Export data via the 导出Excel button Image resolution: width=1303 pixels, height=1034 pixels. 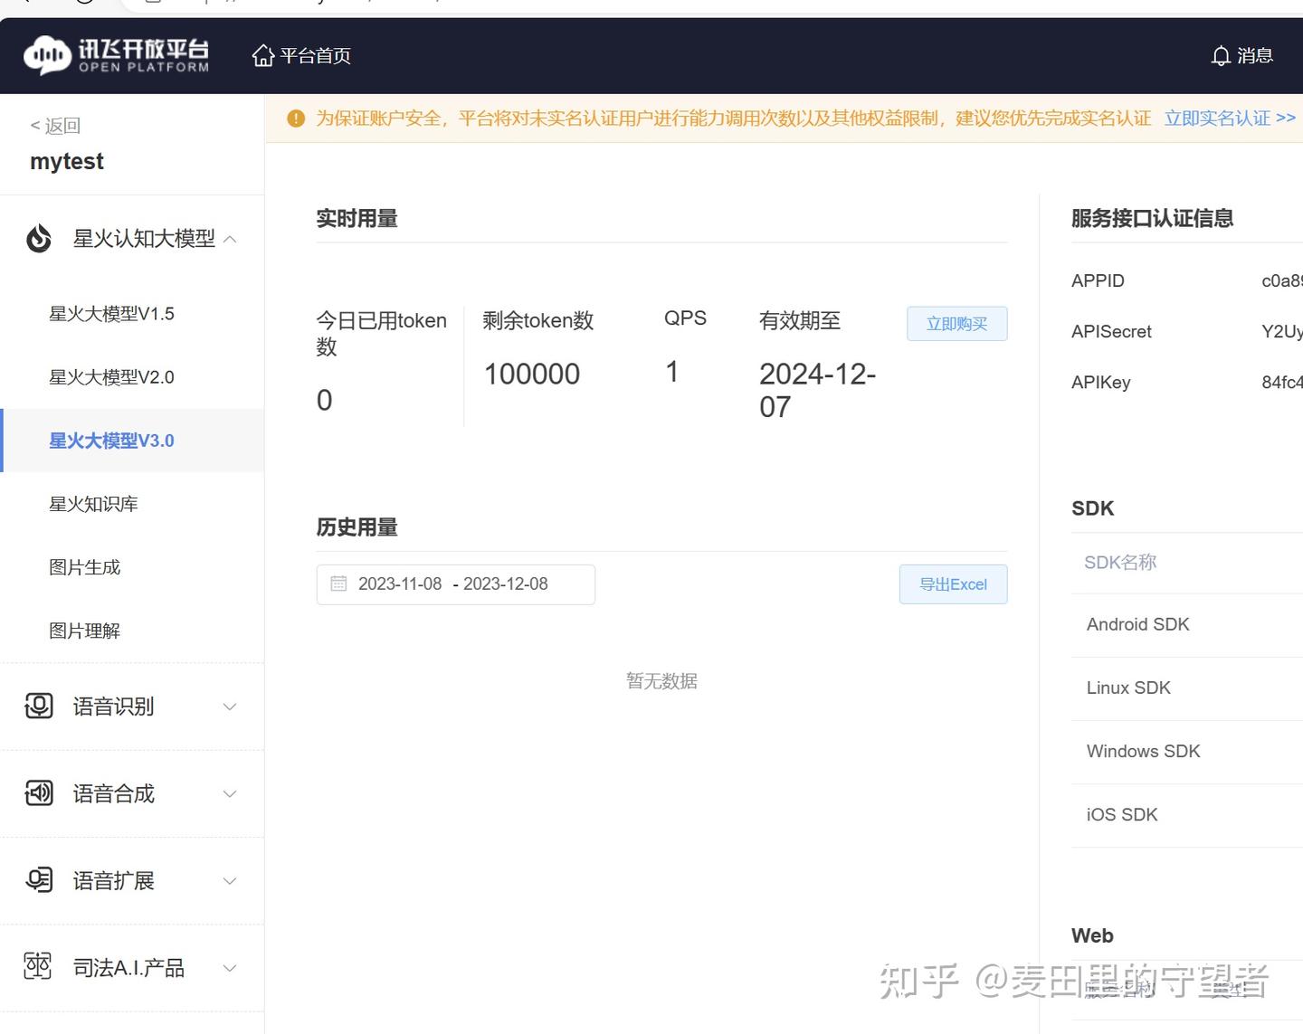coord(953,583)
